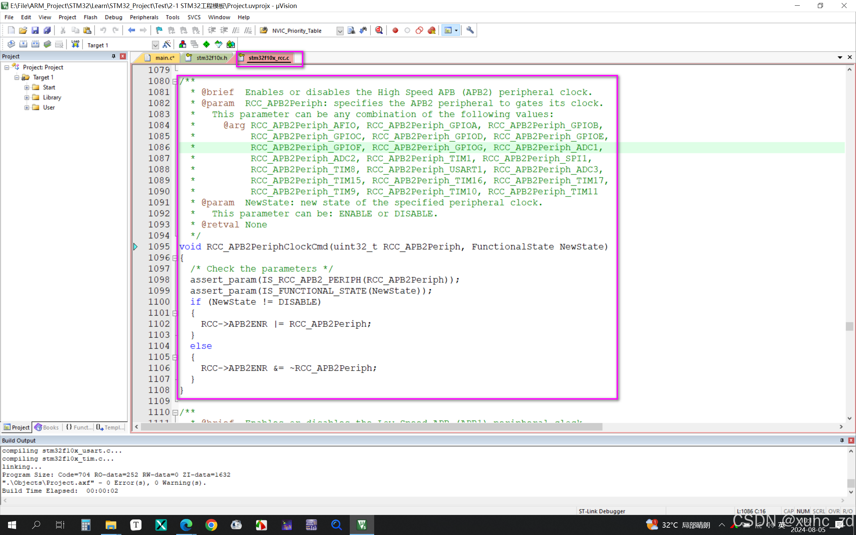Image resolution: width=856 pixels, height=535 pixels.
Task: Save all open files
Action: pyautogui.click(x=47, y=30)
